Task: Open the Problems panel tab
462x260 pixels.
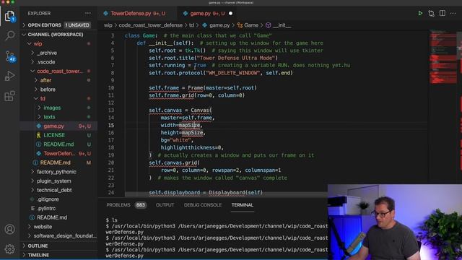Action: click(x=118, y=205)
